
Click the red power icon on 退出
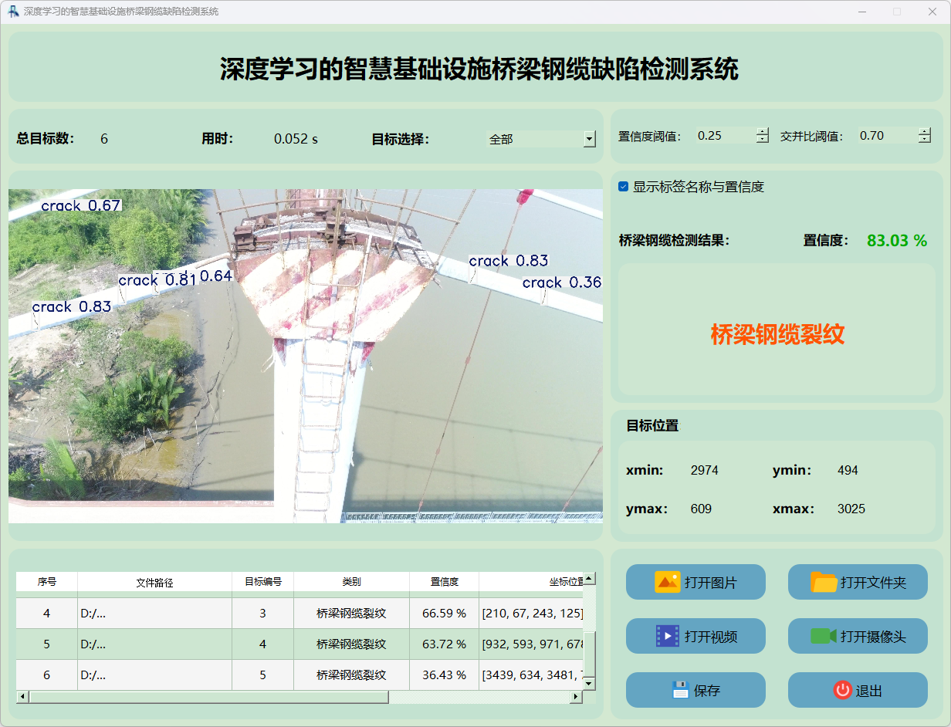pyautogui.click(x=842, y=690)
